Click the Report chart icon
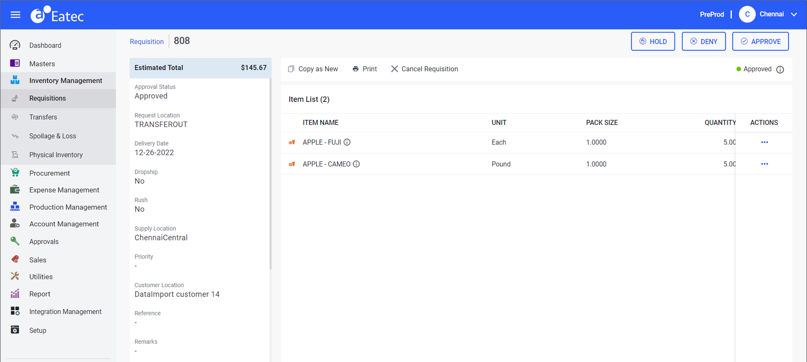The height and width of the screenshot is (362, 807). tap(15, 294)
